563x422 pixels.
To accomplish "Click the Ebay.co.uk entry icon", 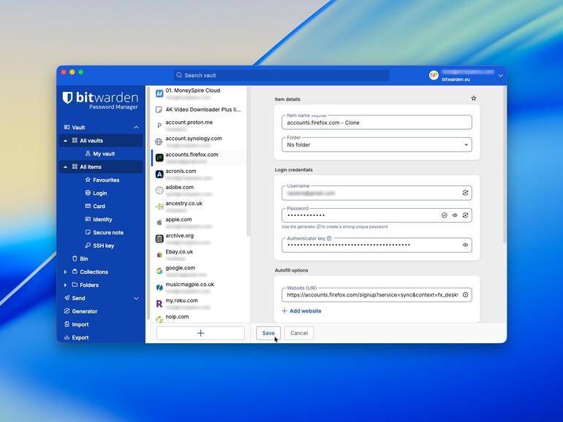I will coord(159,255).
